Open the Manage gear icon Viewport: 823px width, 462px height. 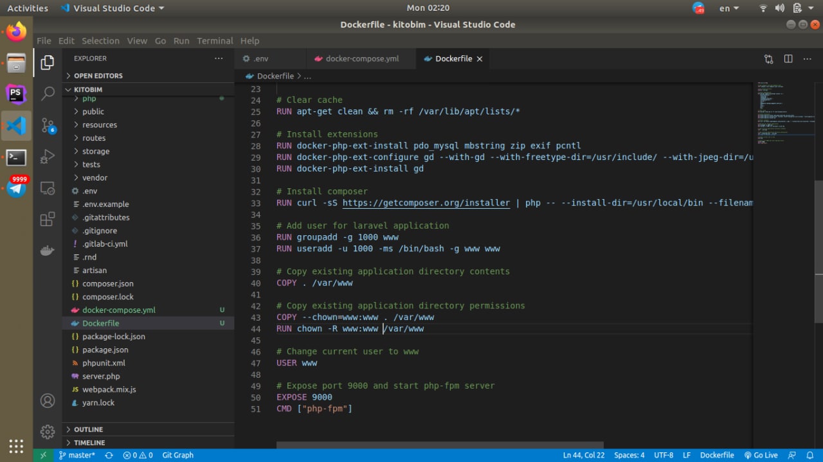point(48,431)
